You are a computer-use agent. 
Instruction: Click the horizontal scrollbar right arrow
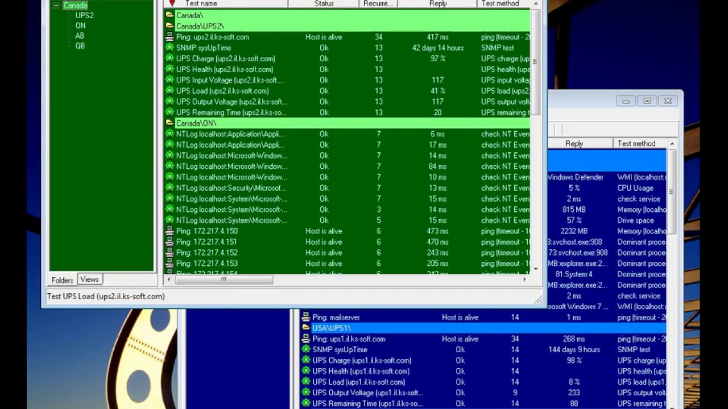click(524, 279)
